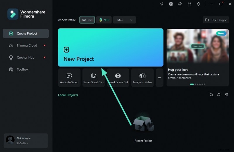Select the 9:16 aspect ratio
The image size is (234, 152).
(x=104, y=20)
